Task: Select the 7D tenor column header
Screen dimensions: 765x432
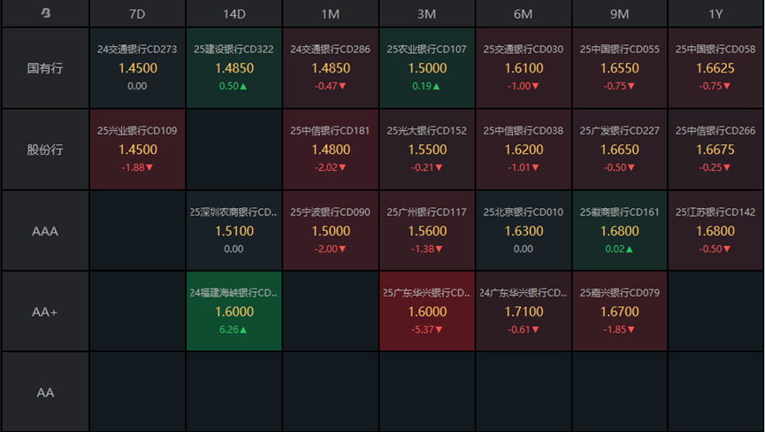Action: pos(137,13)
